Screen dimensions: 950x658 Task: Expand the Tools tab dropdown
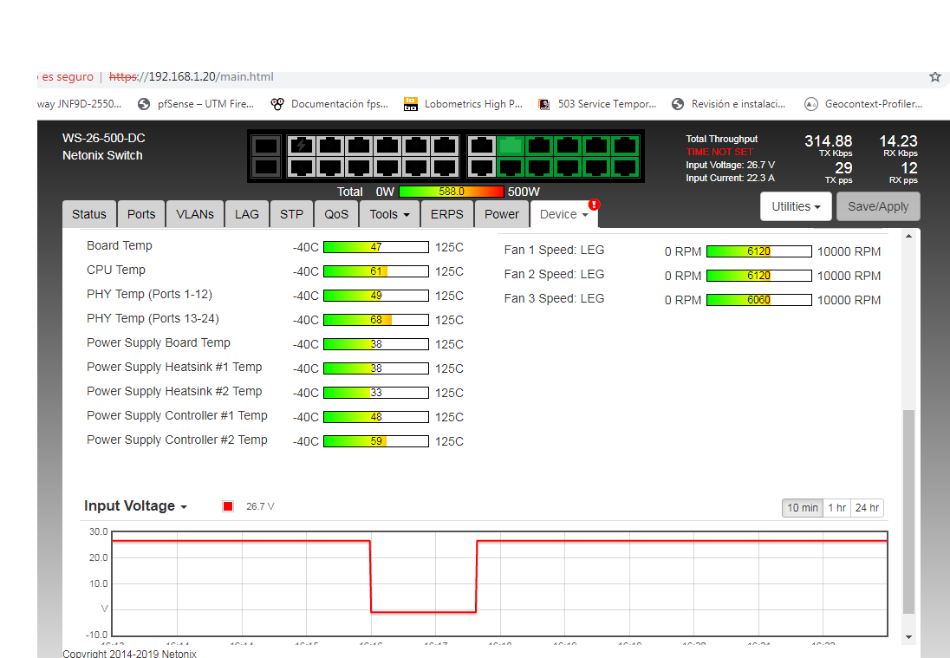click(x=389, y=214)
